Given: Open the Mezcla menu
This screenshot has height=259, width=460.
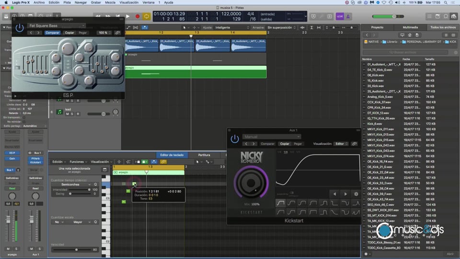Looking at the screenshot, I should tap(110, 2).
